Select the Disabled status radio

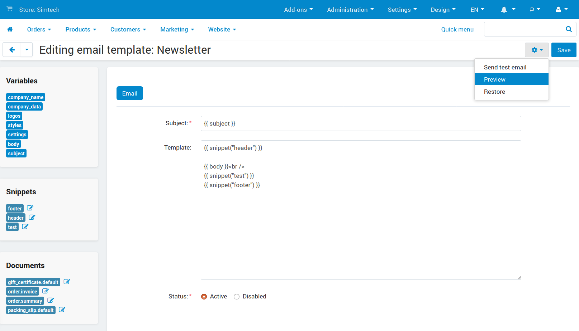(x=237, y=297)
